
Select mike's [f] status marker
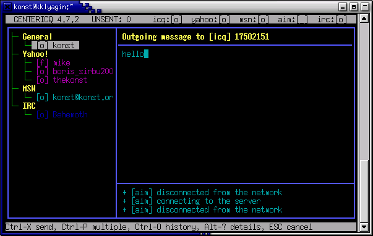pos(42,63)
